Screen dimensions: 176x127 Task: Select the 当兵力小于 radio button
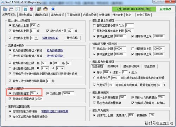tap(94, 78)
